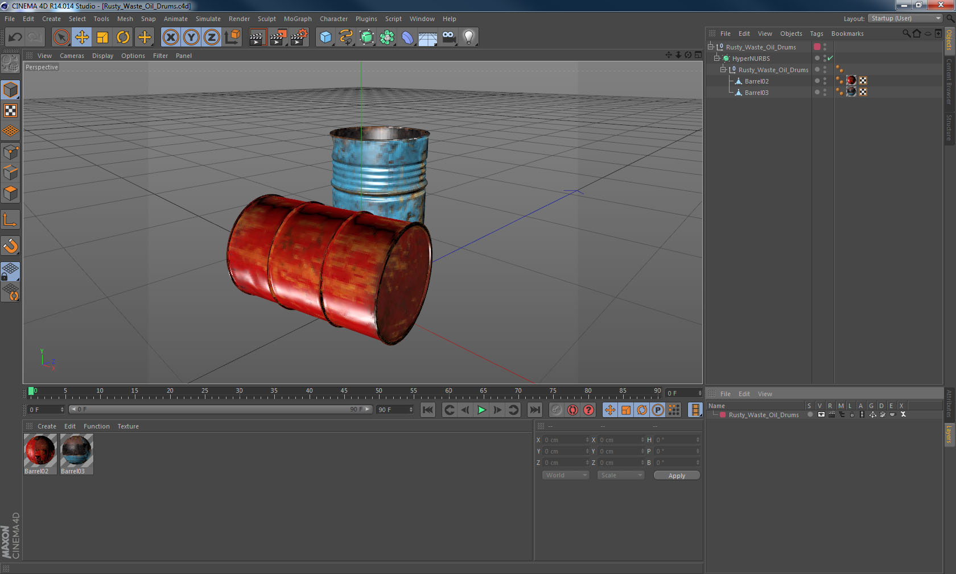Open the spline drawing tool
Viewport: 956px width, 574px height.
(x=346, y=38)
